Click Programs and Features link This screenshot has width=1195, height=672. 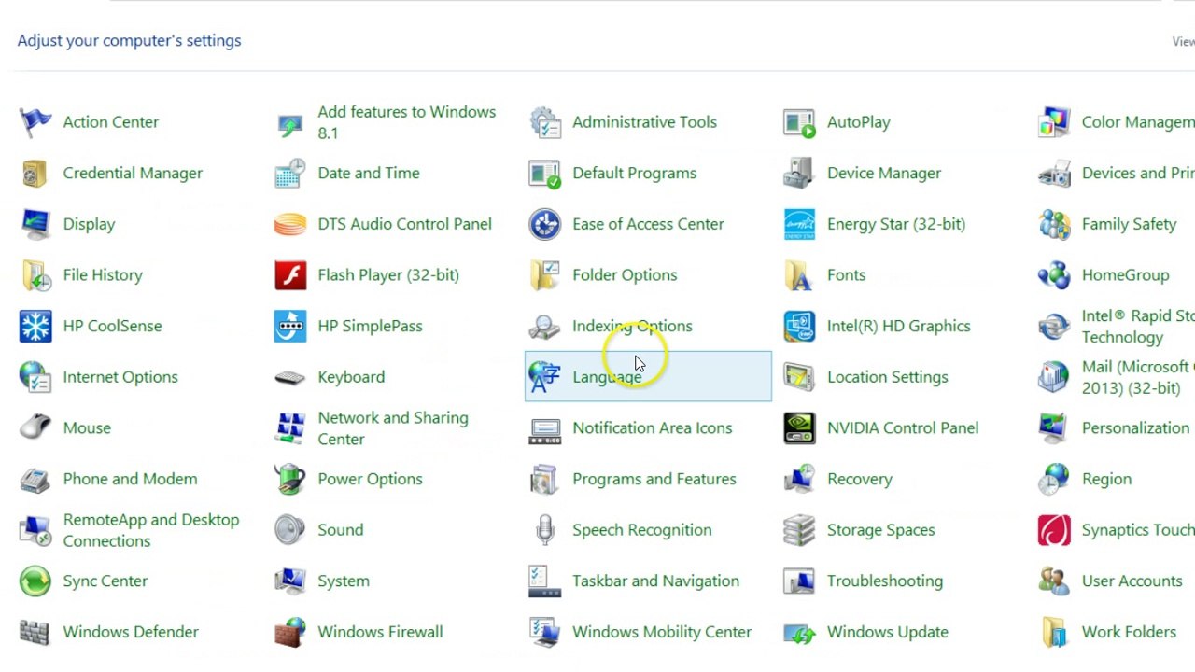654,479
